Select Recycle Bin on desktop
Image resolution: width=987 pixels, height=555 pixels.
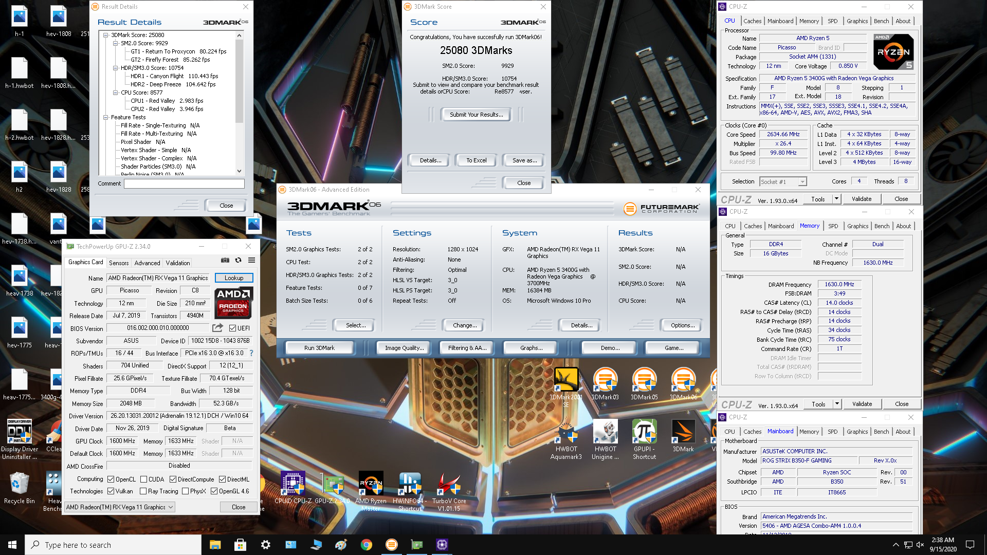click(19, 487)
